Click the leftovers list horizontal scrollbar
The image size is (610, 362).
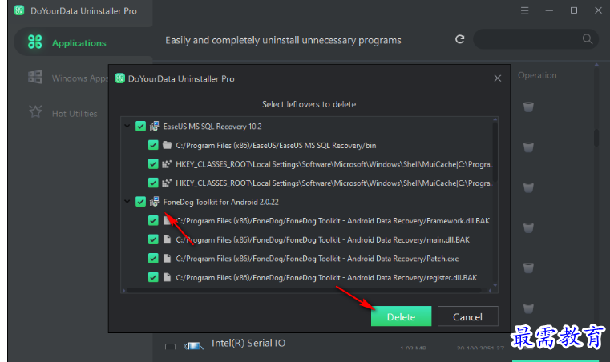coord(304,290)
